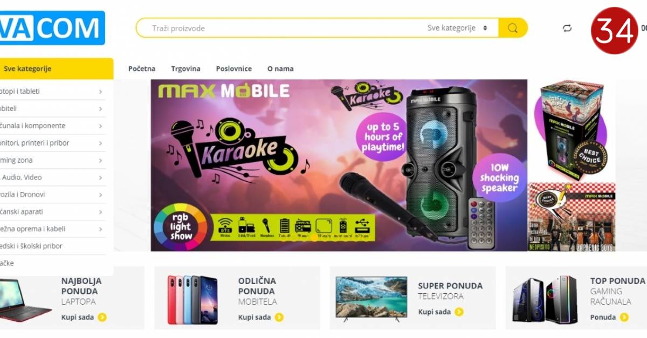Screen dimensions: 647x338
Task: Click the VACOM logo
Action: (52, 28)
